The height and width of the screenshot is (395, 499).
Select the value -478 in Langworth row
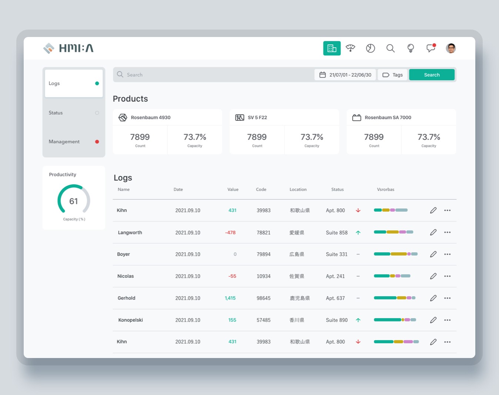pos(230,233)
